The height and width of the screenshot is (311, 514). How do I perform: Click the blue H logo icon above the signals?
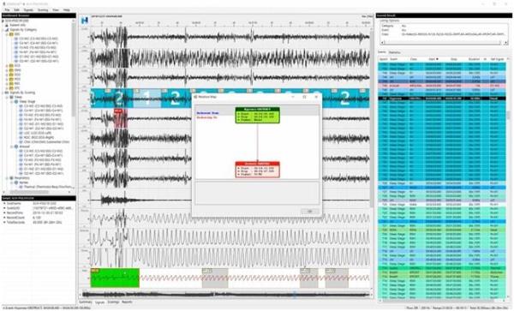(85, 21)
